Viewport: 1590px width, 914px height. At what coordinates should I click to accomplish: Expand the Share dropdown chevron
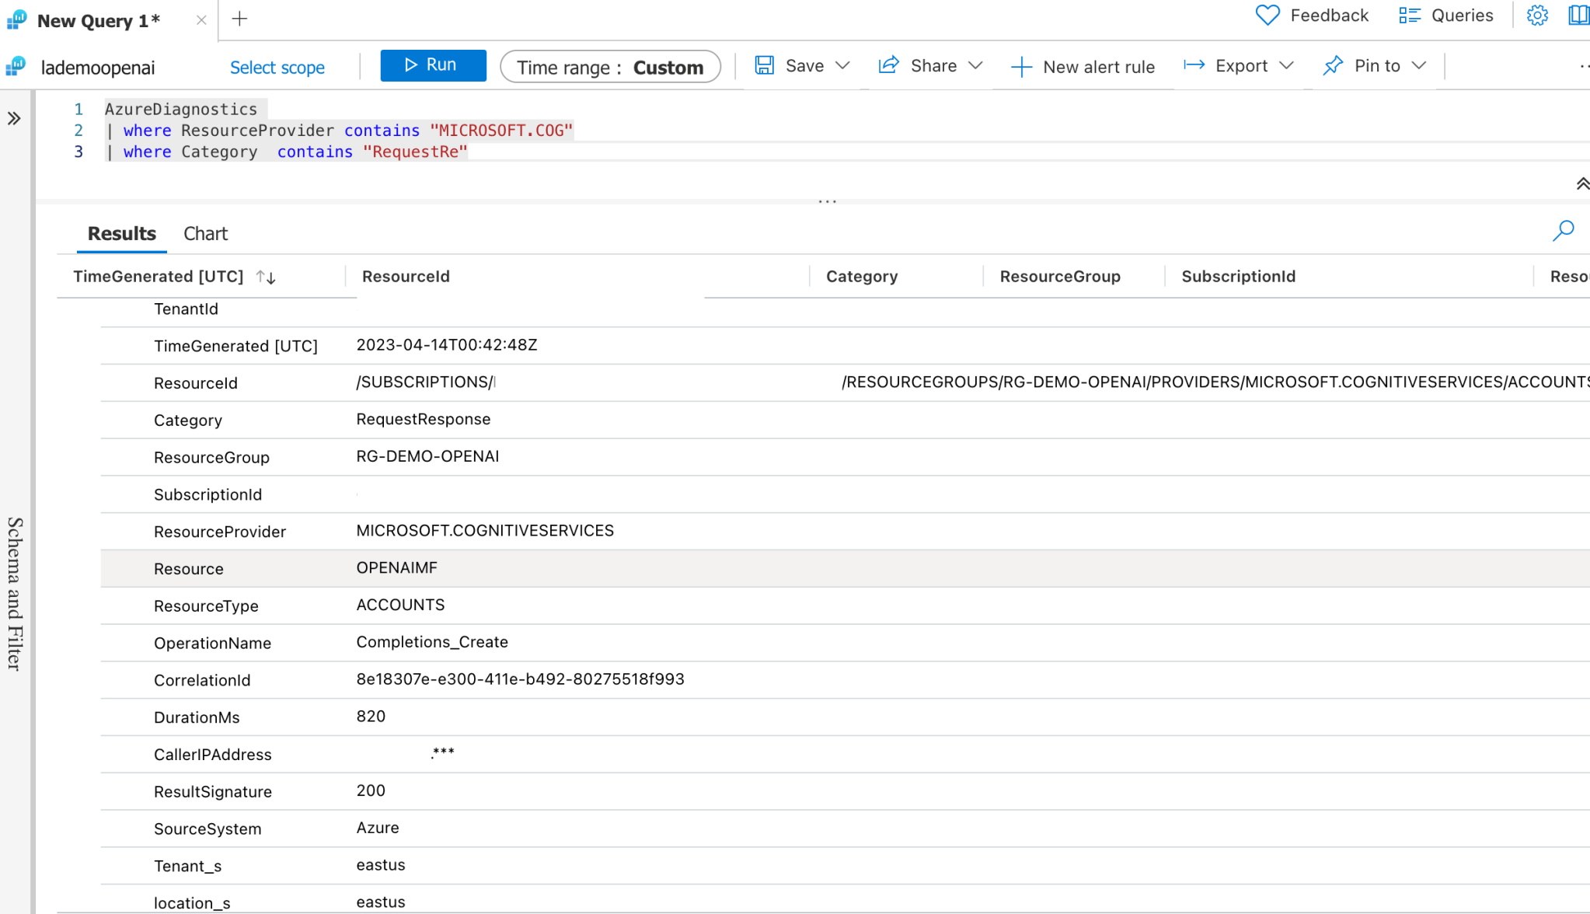975,65
